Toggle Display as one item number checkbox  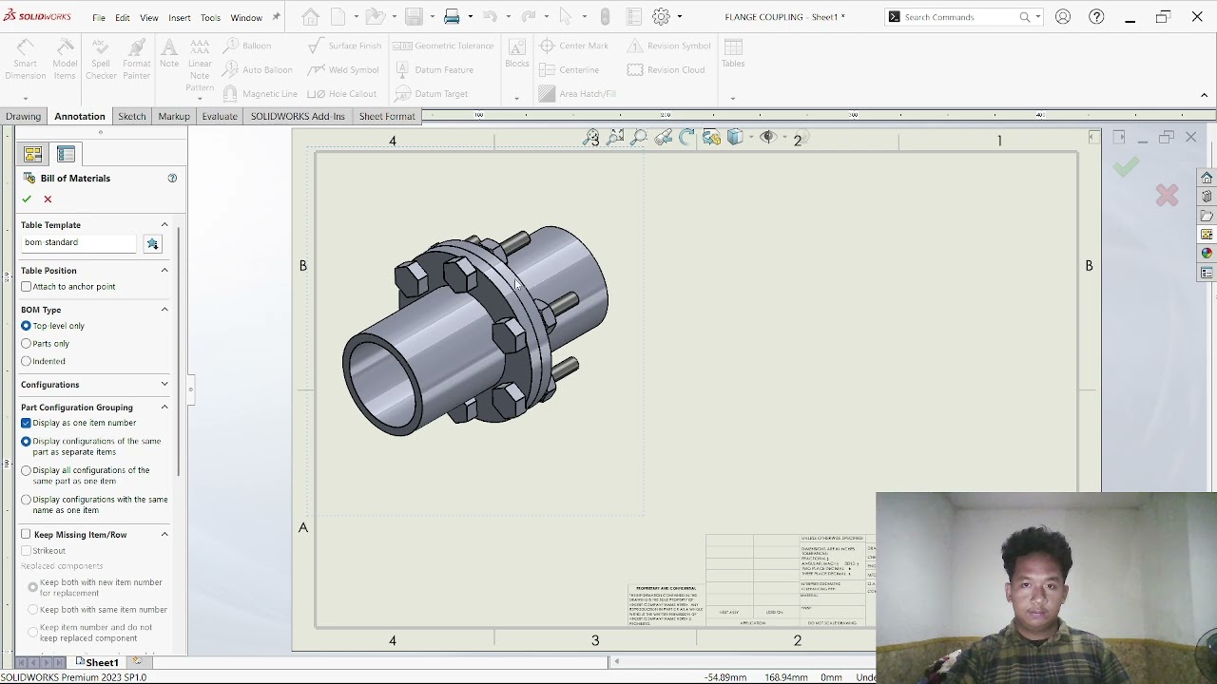point(27,423)
